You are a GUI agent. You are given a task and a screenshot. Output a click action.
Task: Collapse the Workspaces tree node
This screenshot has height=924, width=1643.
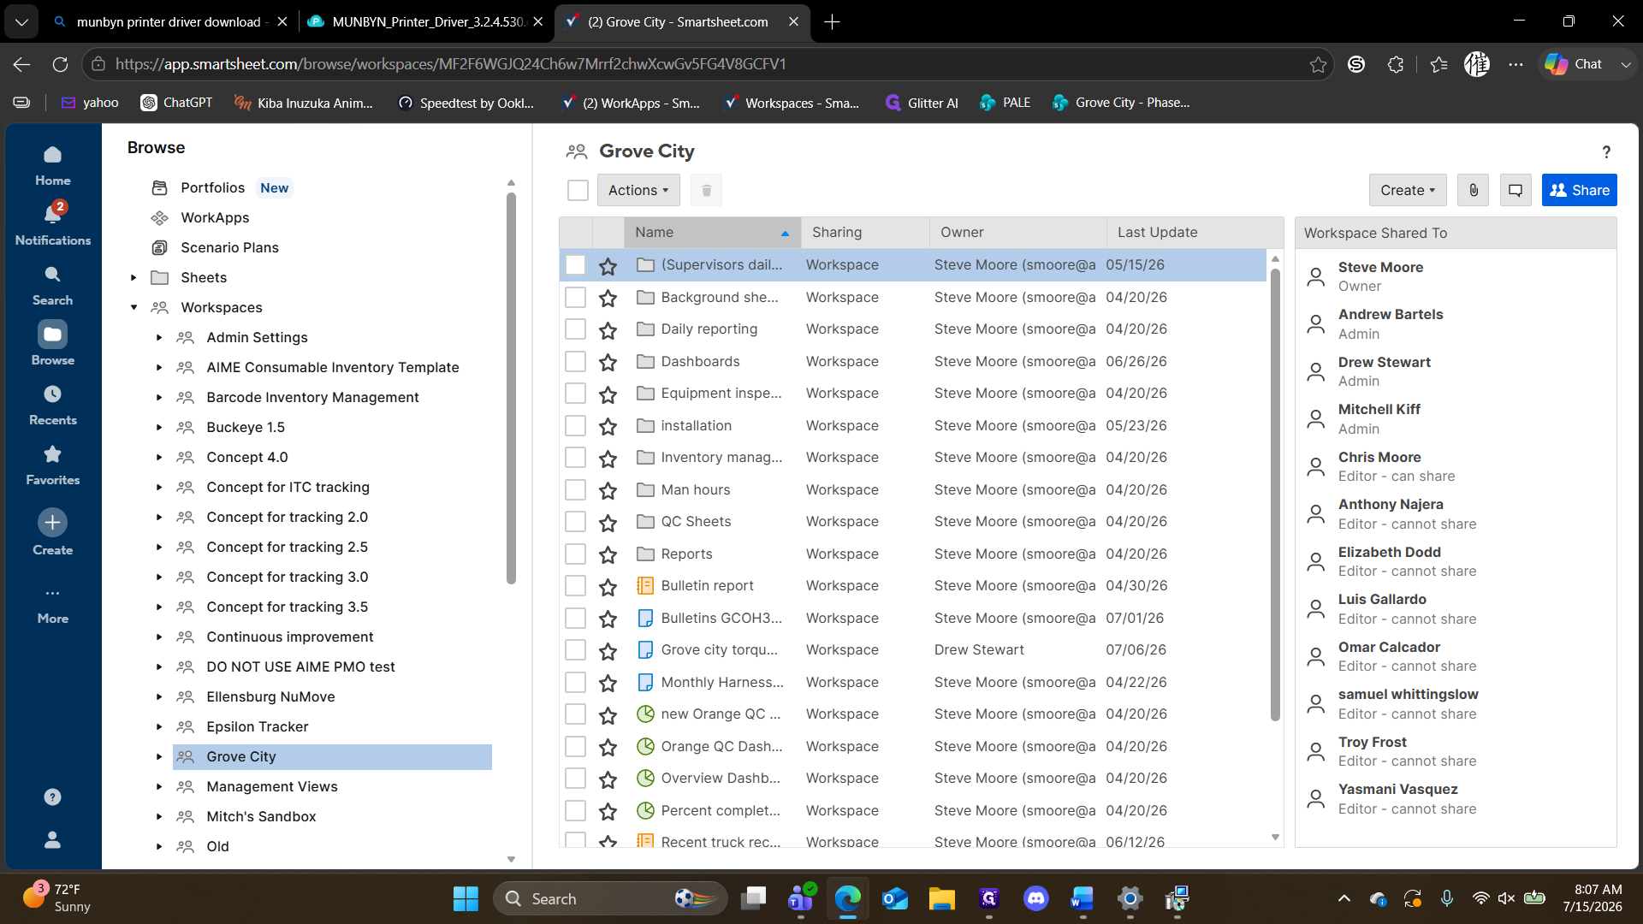133,307
